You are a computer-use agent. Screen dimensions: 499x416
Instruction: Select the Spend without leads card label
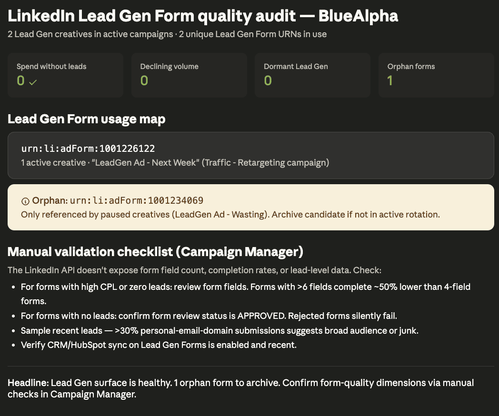click(51, 67)
